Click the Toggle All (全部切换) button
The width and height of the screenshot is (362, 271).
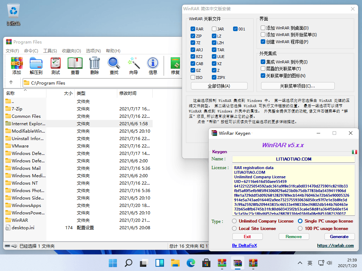click(219, 86)
